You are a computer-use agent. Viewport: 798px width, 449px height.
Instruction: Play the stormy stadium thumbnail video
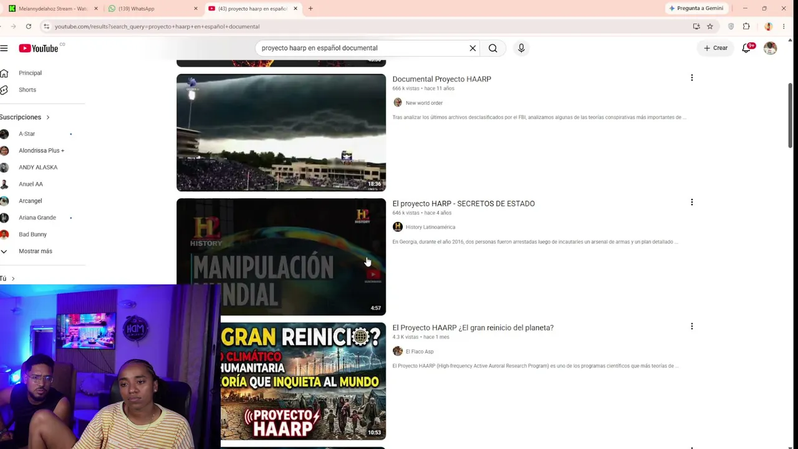click(x=281, y=132)
